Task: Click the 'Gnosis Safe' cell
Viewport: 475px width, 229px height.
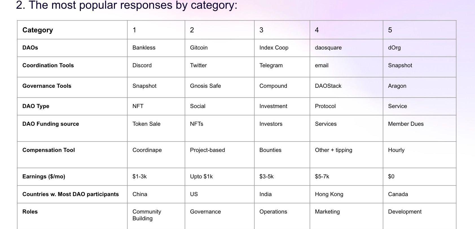Action: [x=219, y=87]
